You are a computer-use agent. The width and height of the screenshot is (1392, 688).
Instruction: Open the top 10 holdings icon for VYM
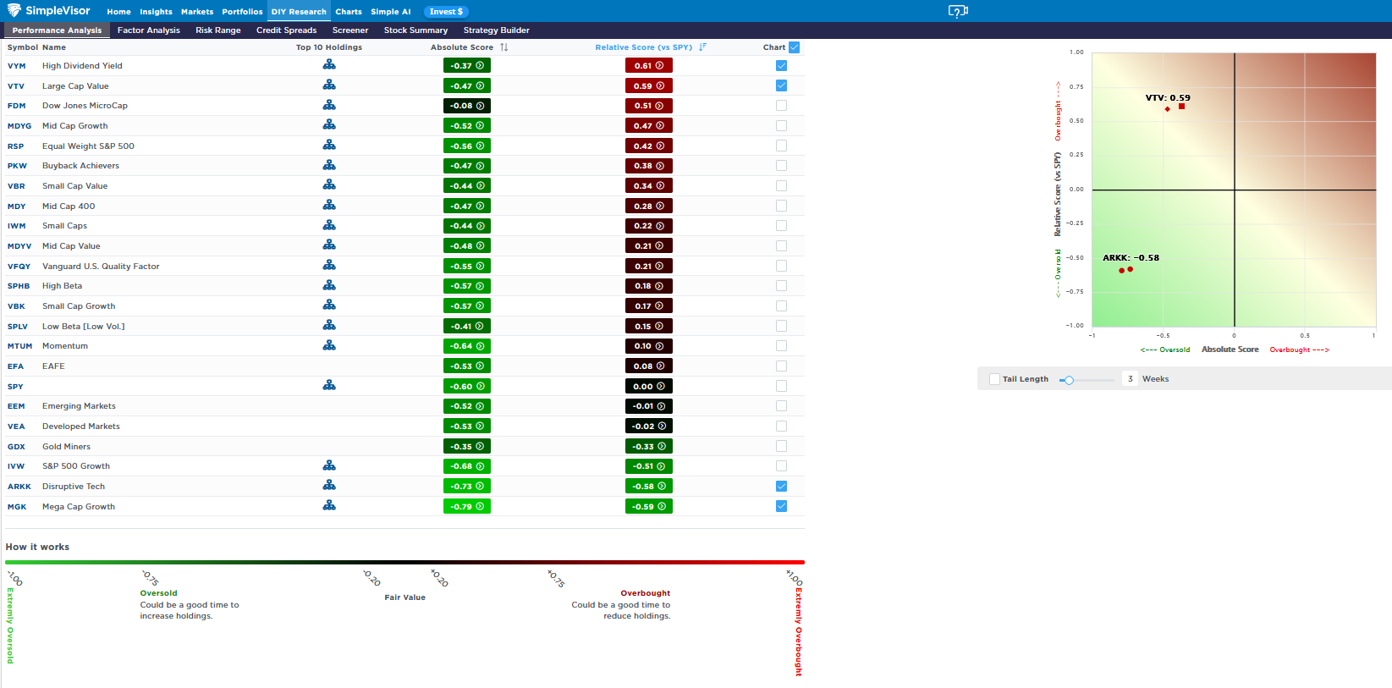click(x=329, y=65)
